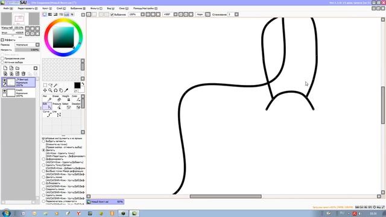Swap foreground and background colors
386x217 pixels.
point(83,84)
